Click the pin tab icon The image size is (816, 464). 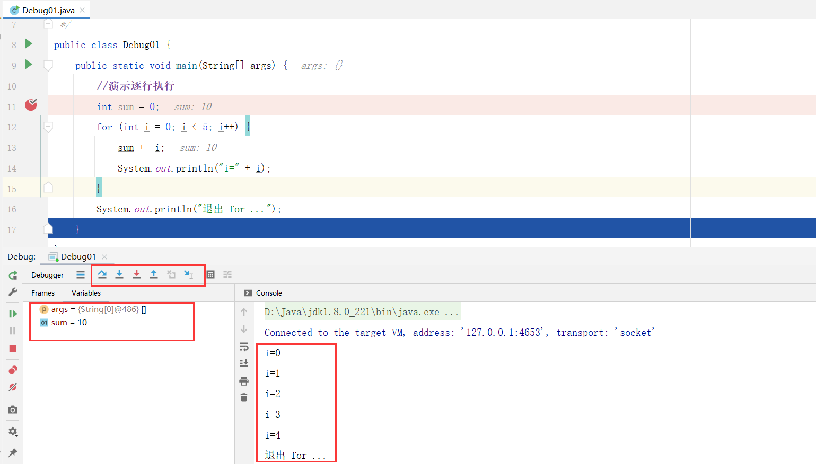click(13, 452)
